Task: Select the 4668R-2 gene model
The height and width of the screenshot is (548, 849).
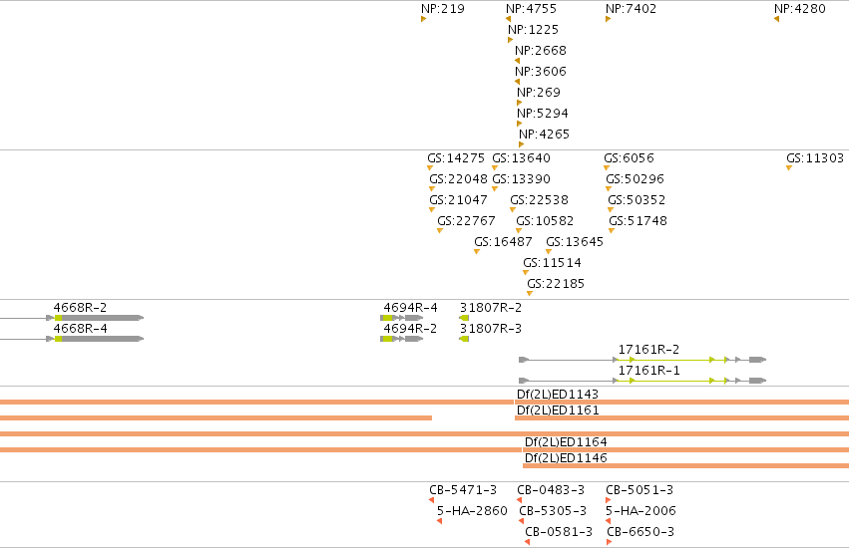Action: point(72,318)
